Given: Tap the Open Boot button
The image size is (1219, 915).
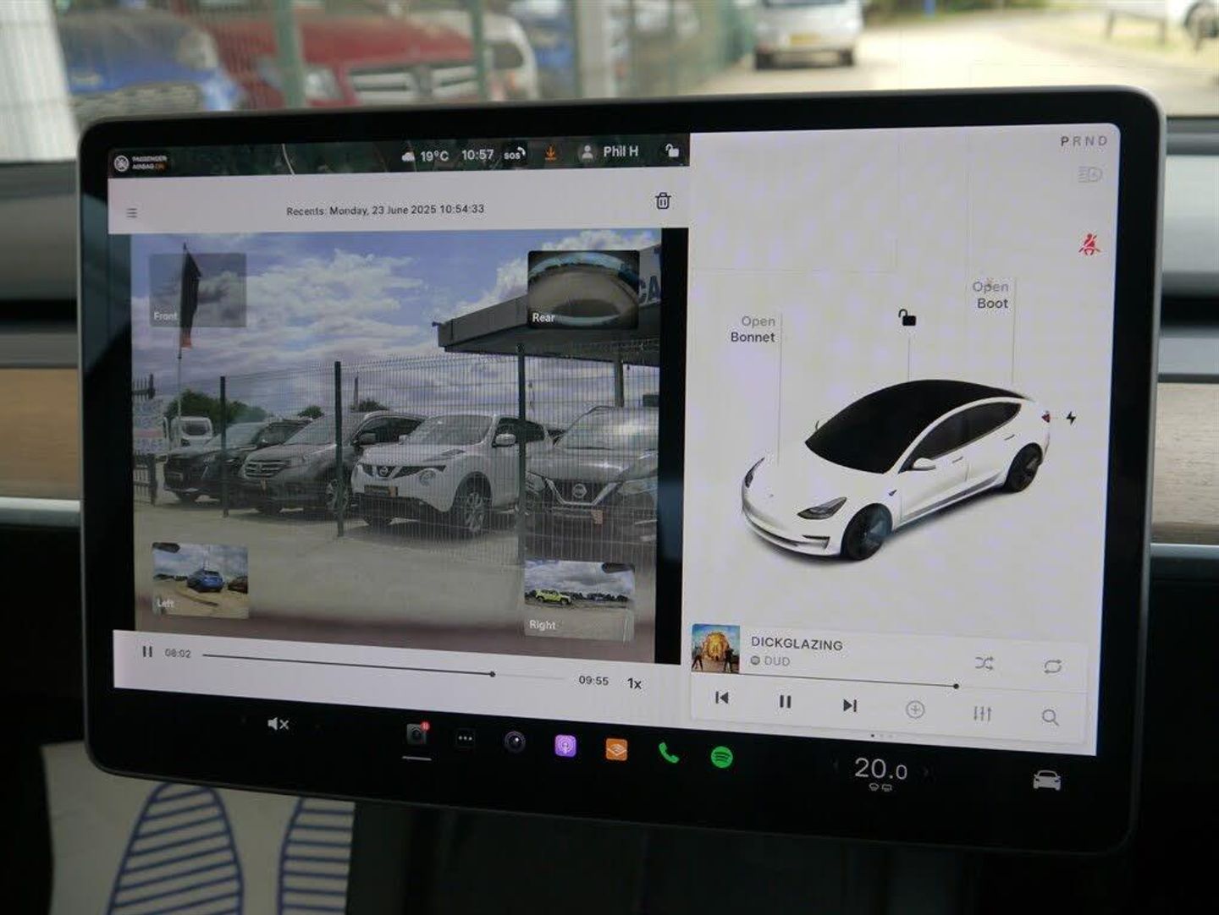Looking at the screenshot, I should tap(990, 295).
